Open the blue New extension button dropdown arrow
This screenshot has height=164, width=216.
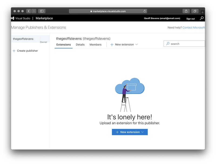143,132
